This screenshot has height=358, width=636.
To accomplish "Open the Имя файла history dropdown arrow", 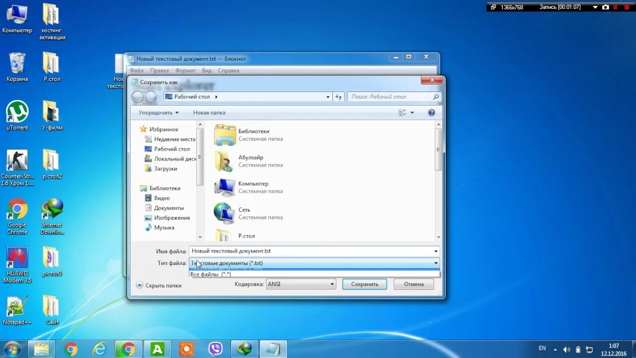I will [436, 252].
